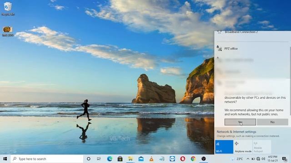Open the Mail app from taskbar
Image resolution: width=291 pixels, height=163 pixels.
click(141, 159)
